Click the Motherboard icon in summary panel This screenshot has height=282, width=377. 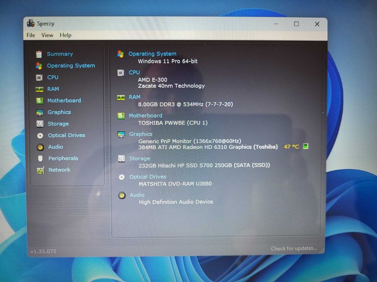pos(121,116)
